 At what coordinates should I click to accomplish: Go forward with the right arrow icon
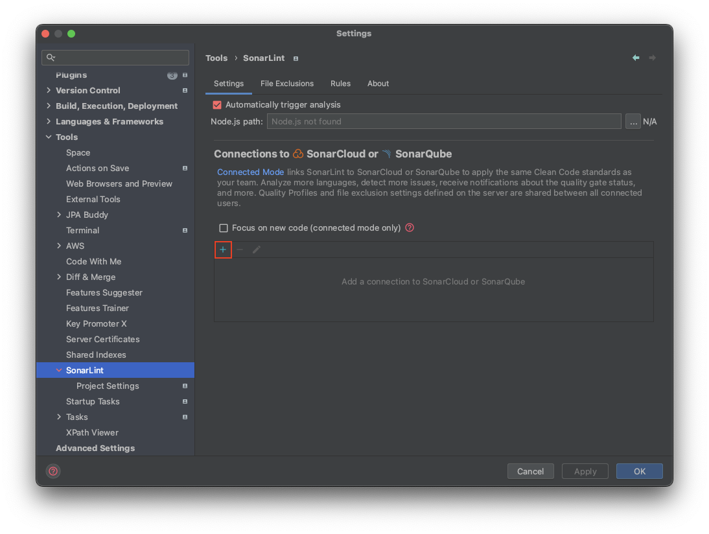[652, 58]
